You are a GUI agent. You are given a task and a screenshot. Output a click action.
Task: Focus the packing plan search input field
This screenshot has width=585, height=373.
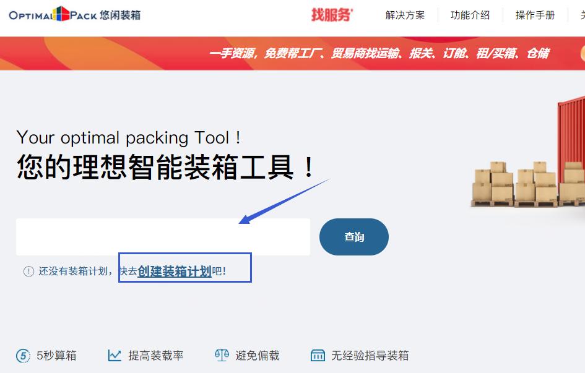(x=163, y=237)
